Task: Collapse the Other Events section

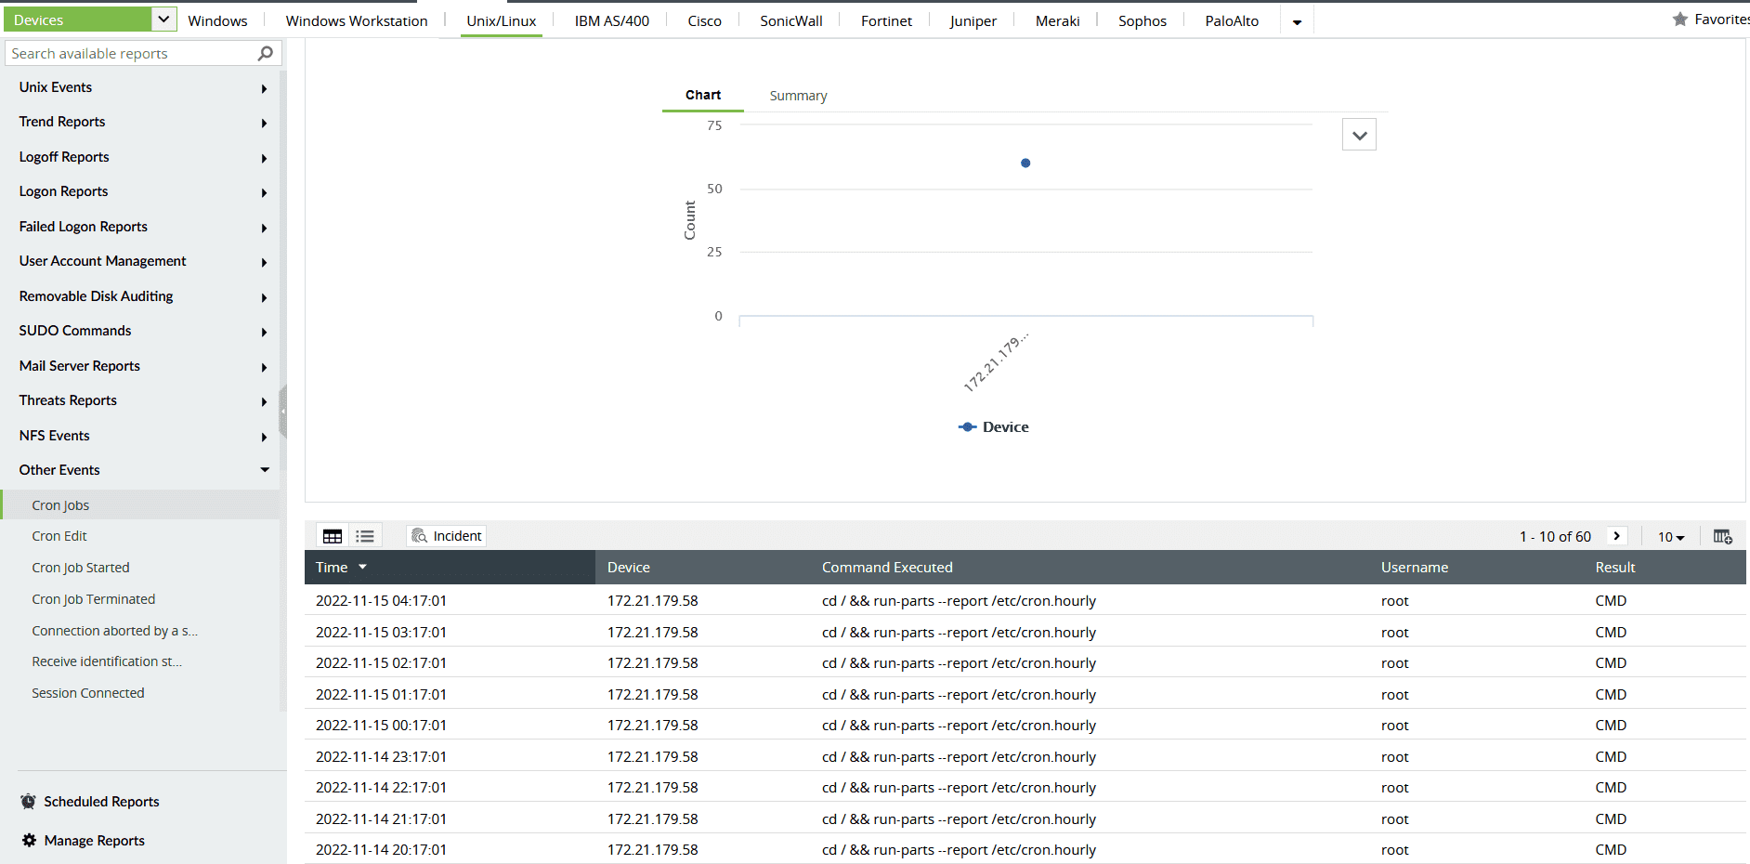Action: 264,469
